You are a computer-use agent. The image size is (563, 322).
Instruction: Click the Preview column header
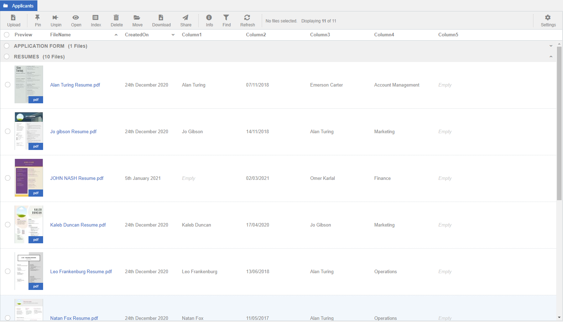23,35
